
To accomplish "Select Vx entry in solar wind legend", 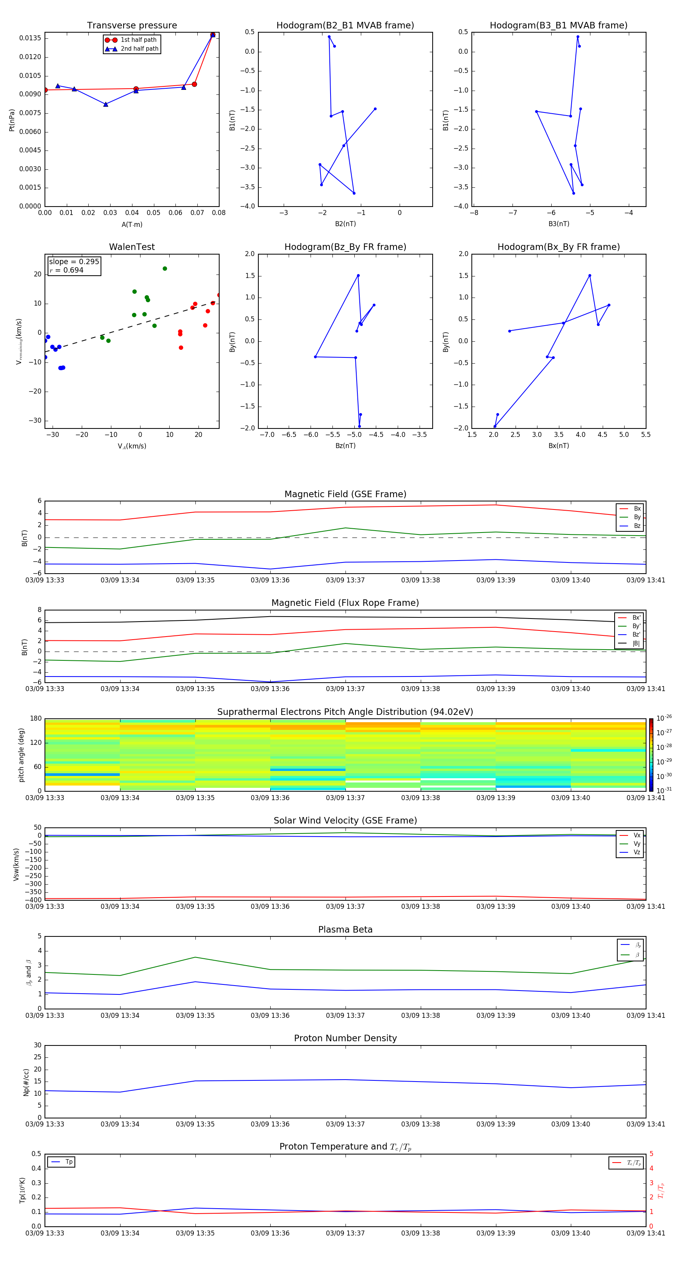I will (630, 835).
